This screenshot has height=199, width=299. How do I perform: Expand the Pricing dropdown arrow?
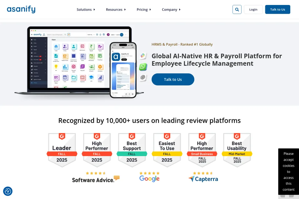click(150, 10)
